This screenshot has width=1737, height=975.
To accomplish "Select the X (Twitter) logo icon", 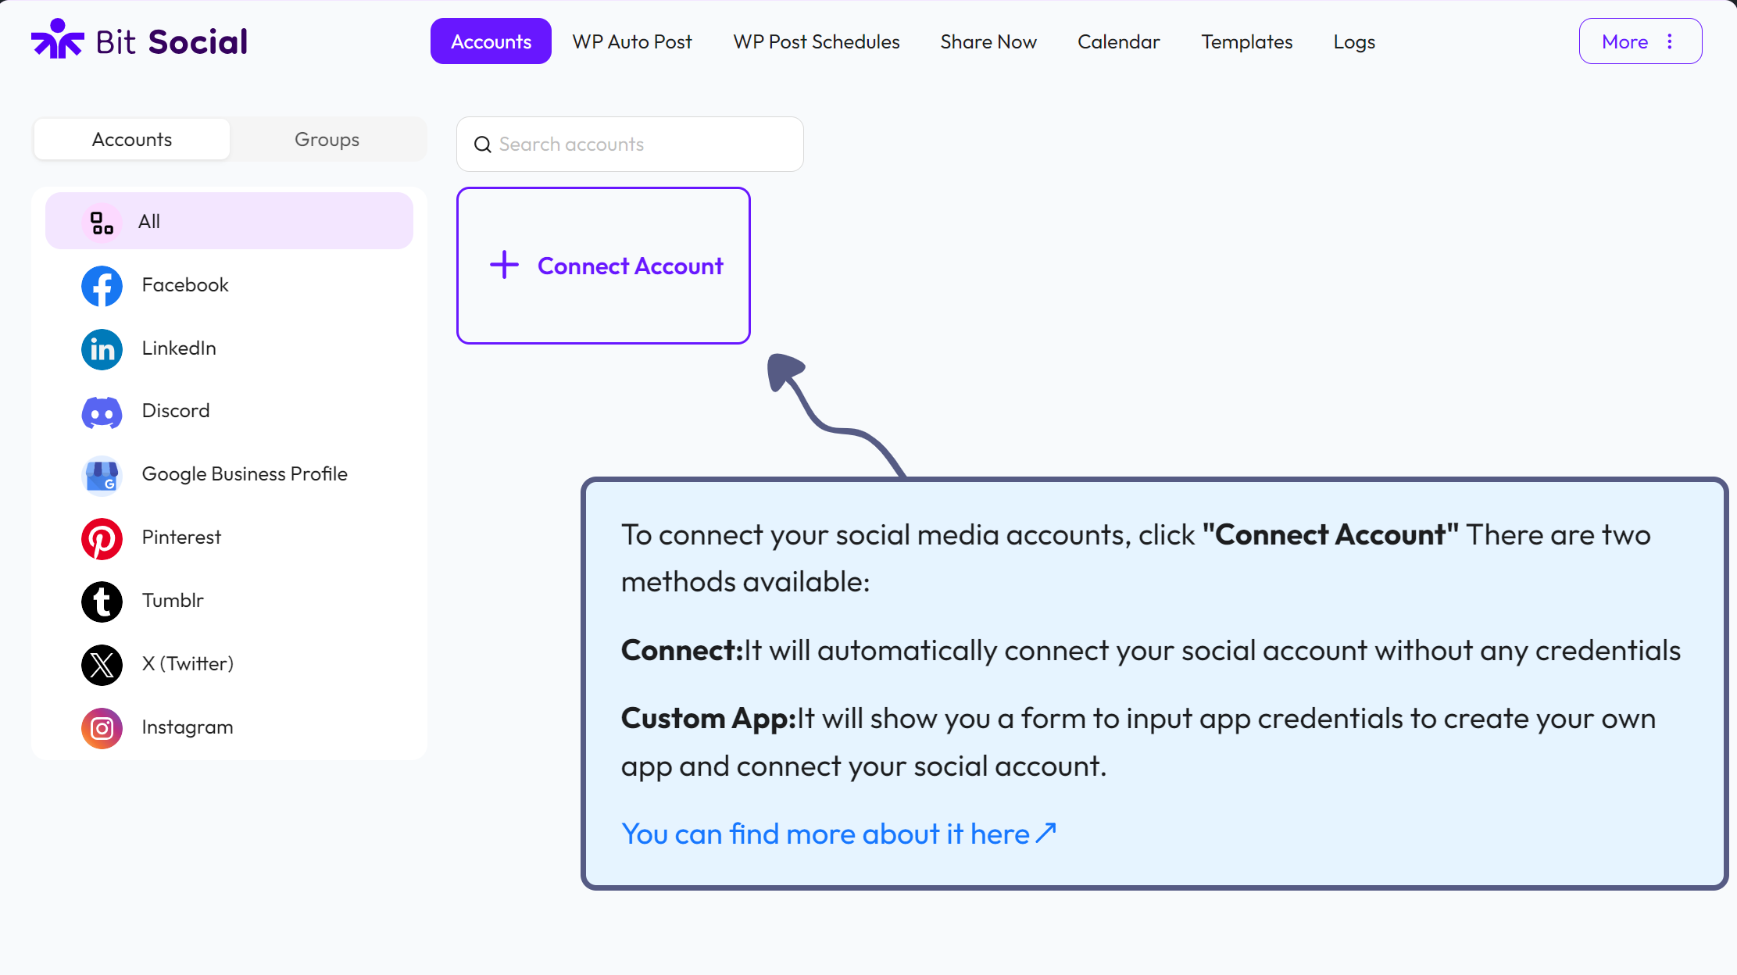I will pos(102,665).
